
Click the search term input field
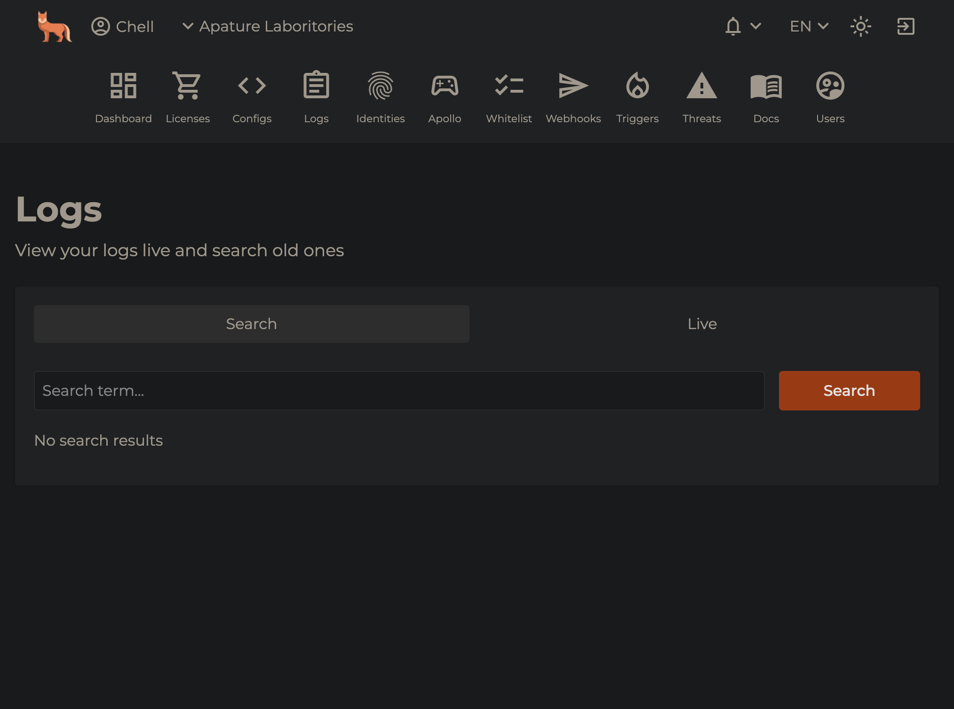[399, 390]
